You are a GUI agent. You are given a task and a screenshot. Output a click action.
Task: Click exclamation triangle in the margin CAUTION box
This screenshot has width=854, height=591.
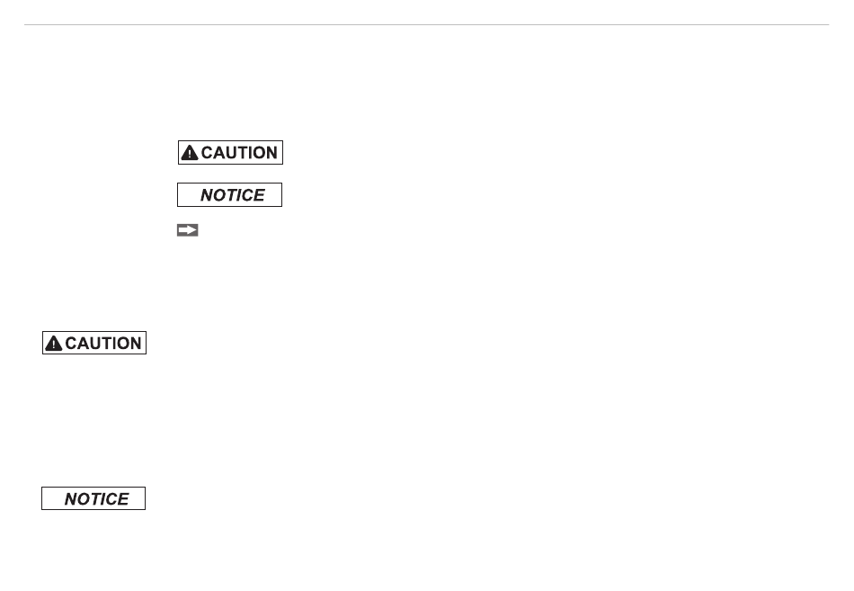coord(54,344)
